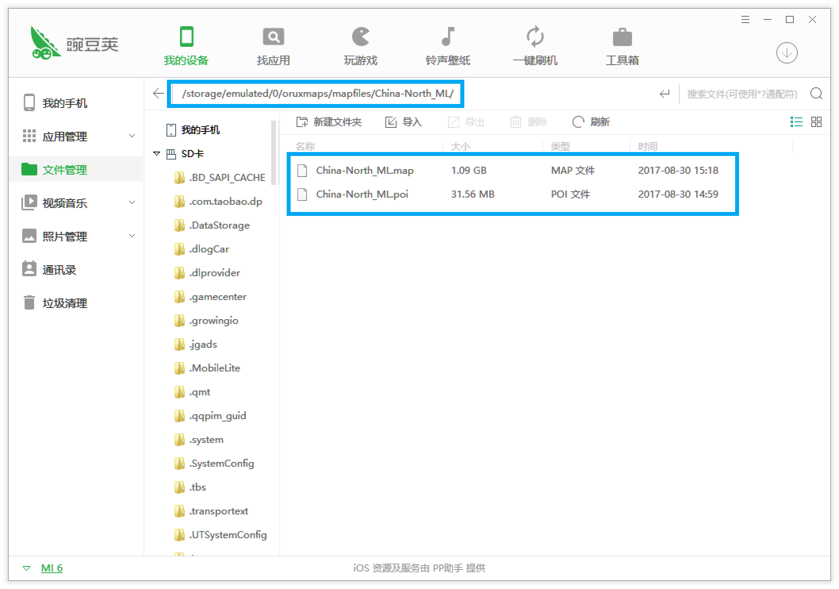Switch to grid thumbnail view
Image resolution: width=839 pixels, height=589 pixels.
pos(816,122)
